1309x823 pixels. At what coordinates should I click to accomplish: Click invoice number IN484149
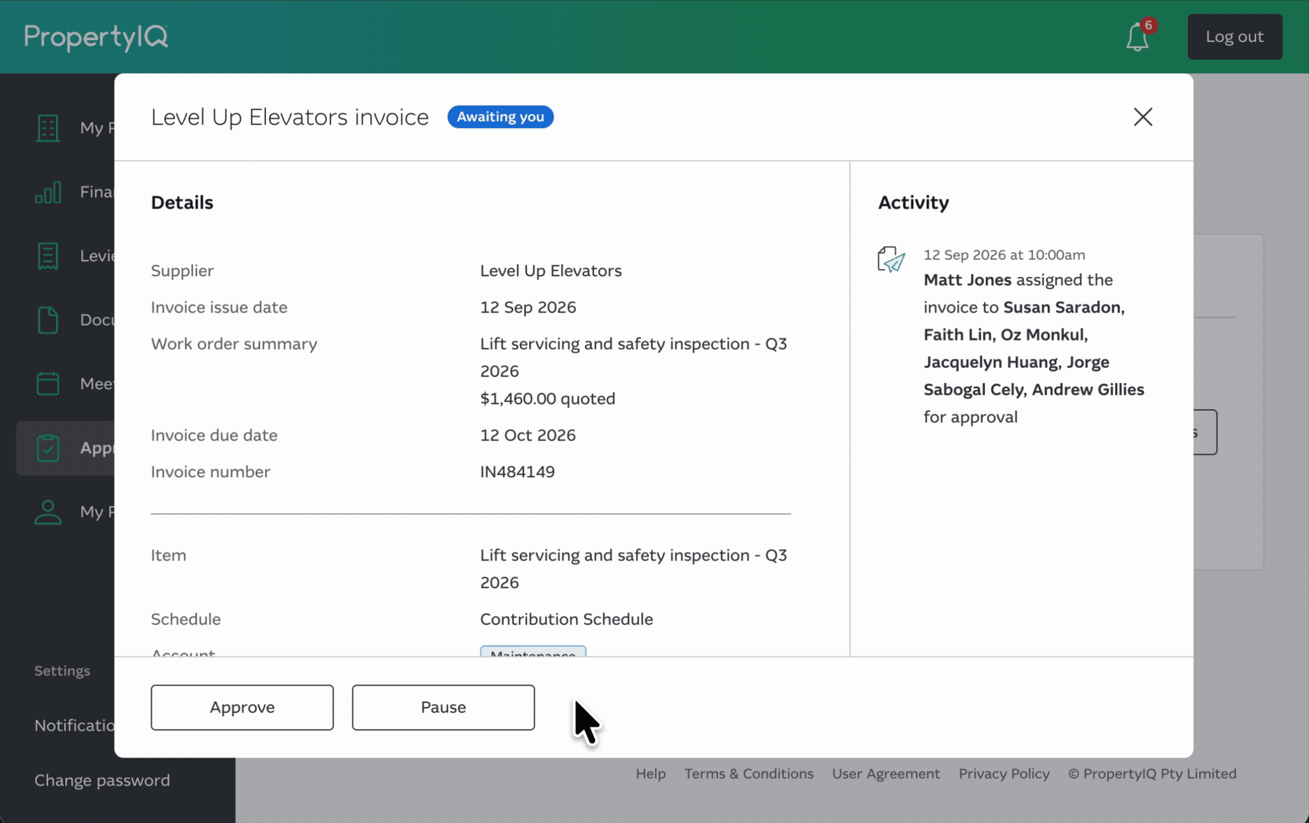point(517,472)
